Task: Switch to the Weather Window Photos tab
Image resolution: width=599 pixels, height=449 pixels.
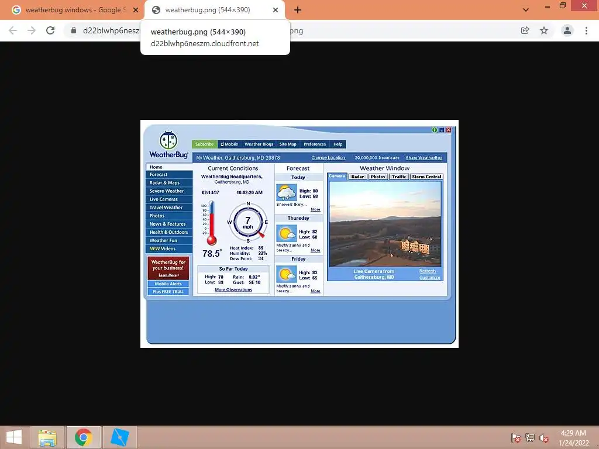Action: tap(378, 177)
